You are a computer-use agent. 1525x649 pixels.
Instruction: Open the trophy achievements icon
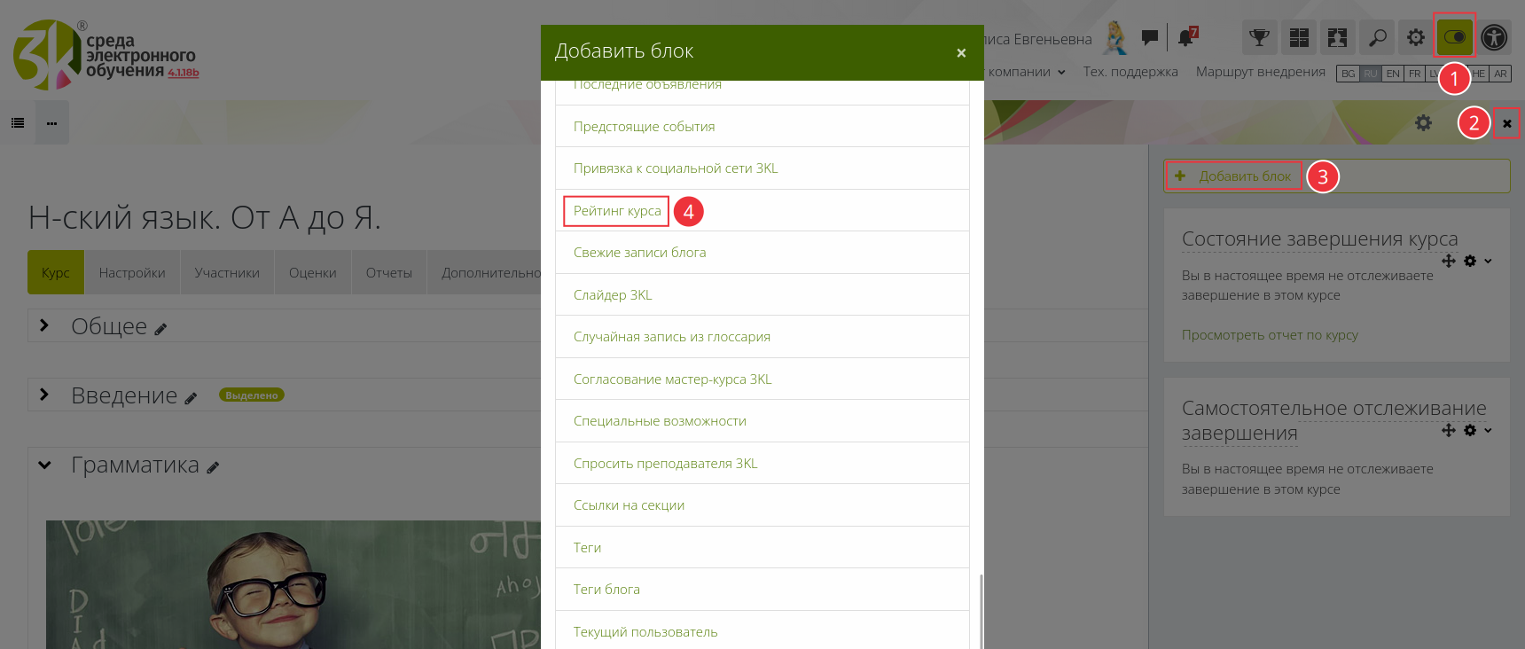coord(1259,38)
